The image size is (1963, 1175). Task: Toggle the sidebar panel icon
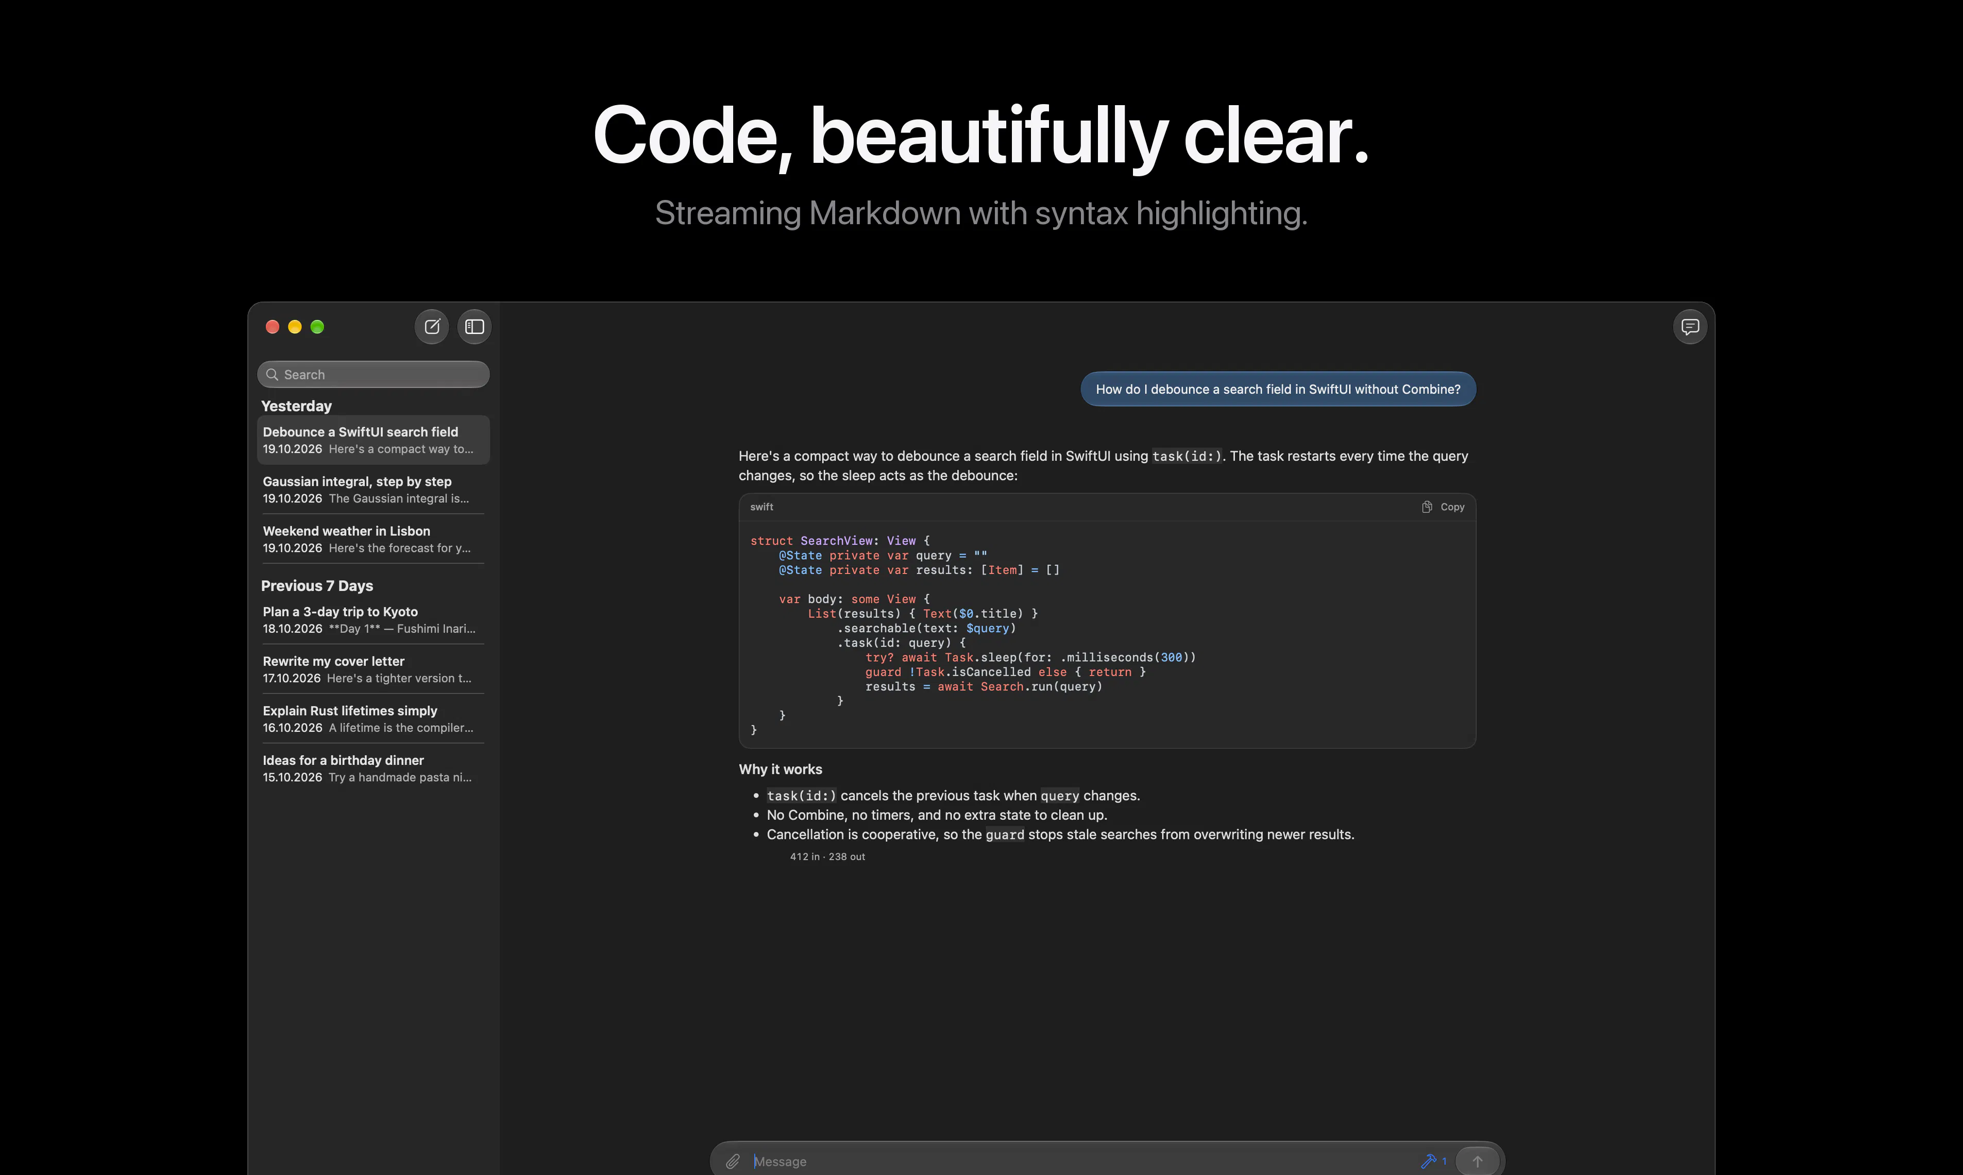coord(474,326)
